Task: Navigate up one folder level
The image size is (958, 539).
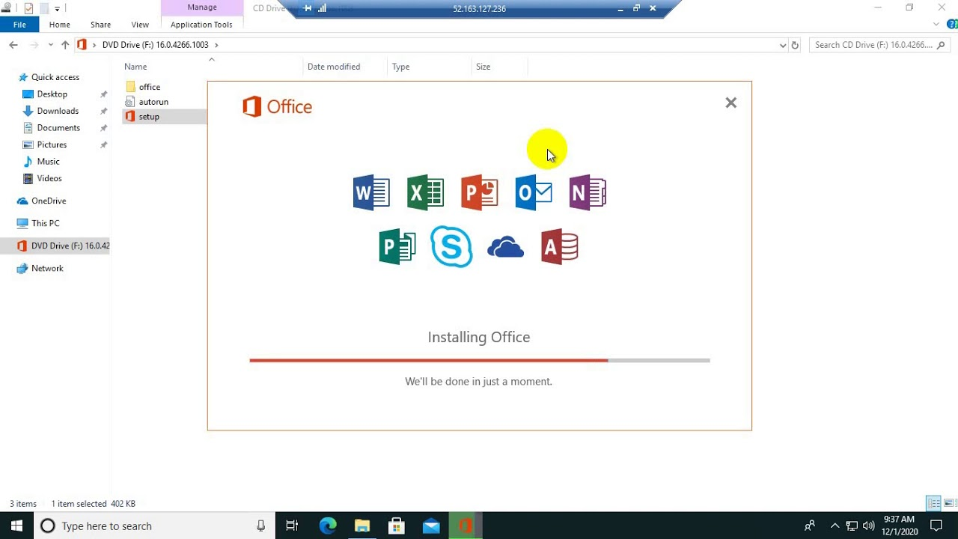Action: (x=65, y=45)
